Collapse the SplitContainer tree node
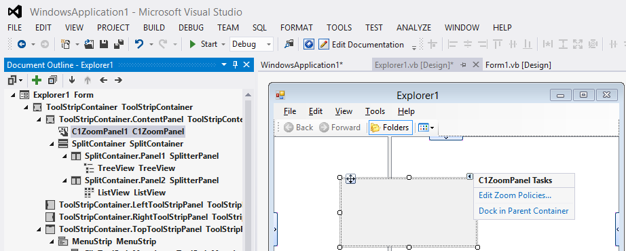 click(x=52, y=144)
